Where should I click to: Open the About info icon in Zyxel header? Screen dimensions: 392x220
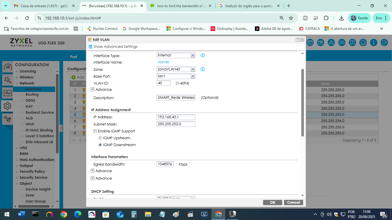[374, 43]
